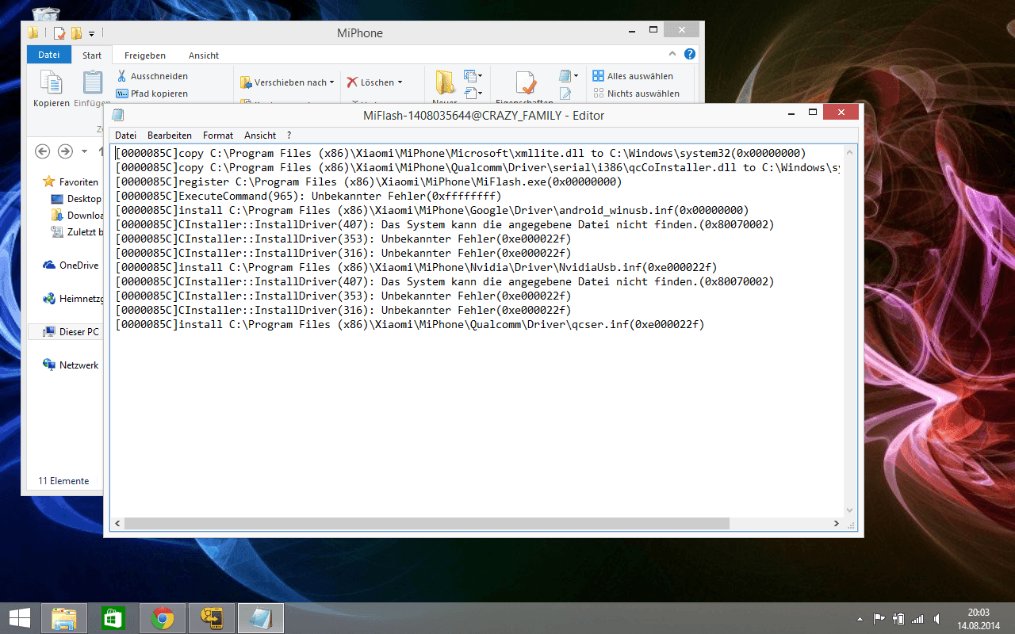Switch to the Start ribbon tab
The image size is (1015, 634).
coord(92,55)
